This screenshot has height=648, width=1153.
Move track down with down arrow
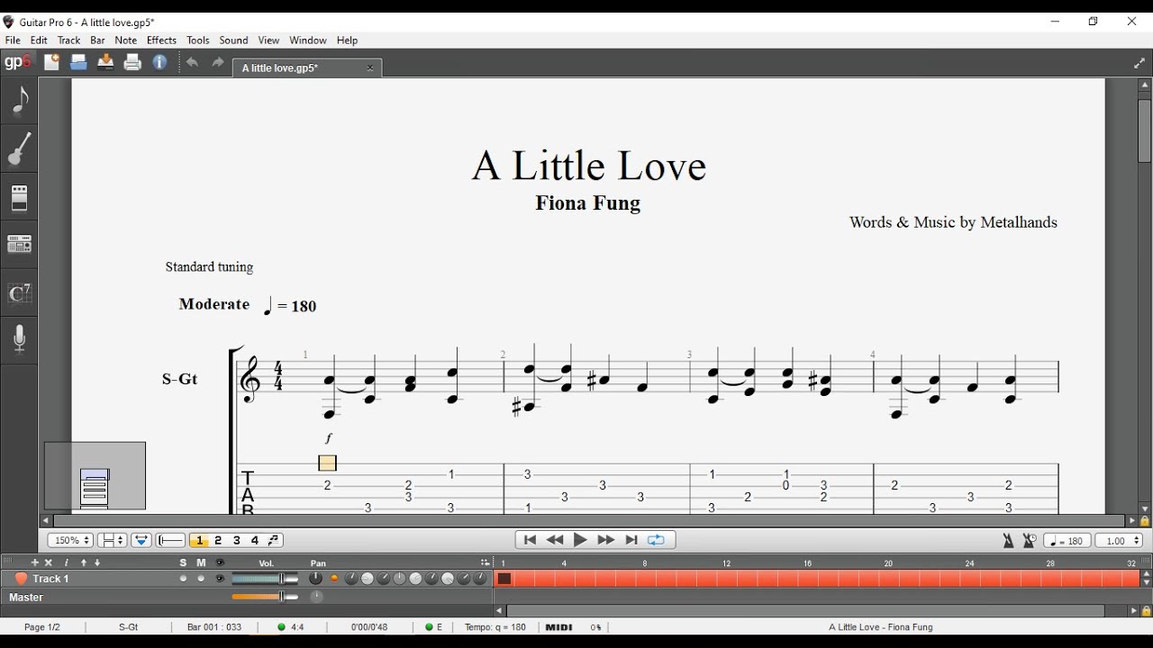[x=98, y=562]
